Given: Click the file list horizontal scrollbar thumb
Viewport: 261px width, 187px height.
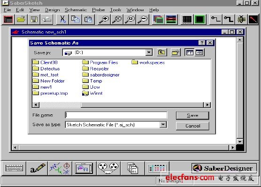Looking at the screenshot, I should point(60,105).
